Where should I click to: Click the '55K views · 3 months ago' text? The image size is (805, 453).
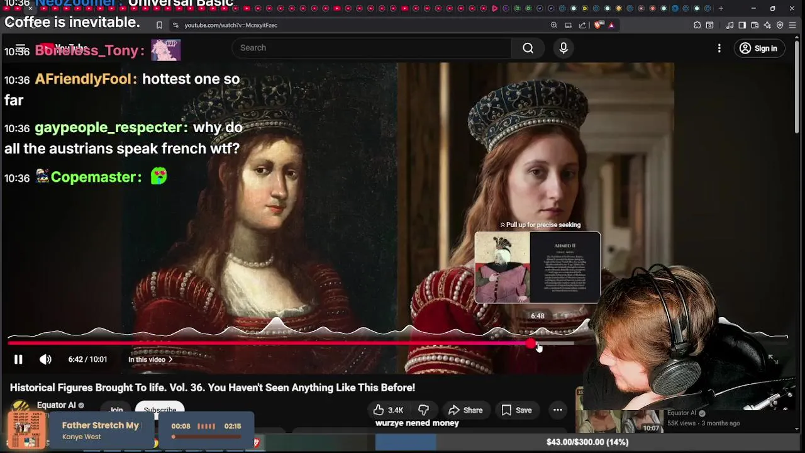click(703, 423)
